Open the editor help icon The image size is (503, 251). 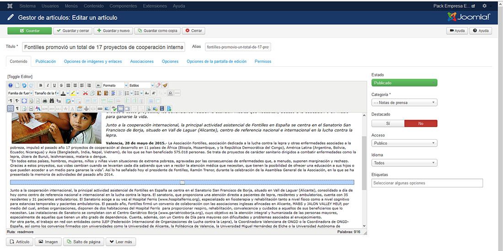coord(10,85)
